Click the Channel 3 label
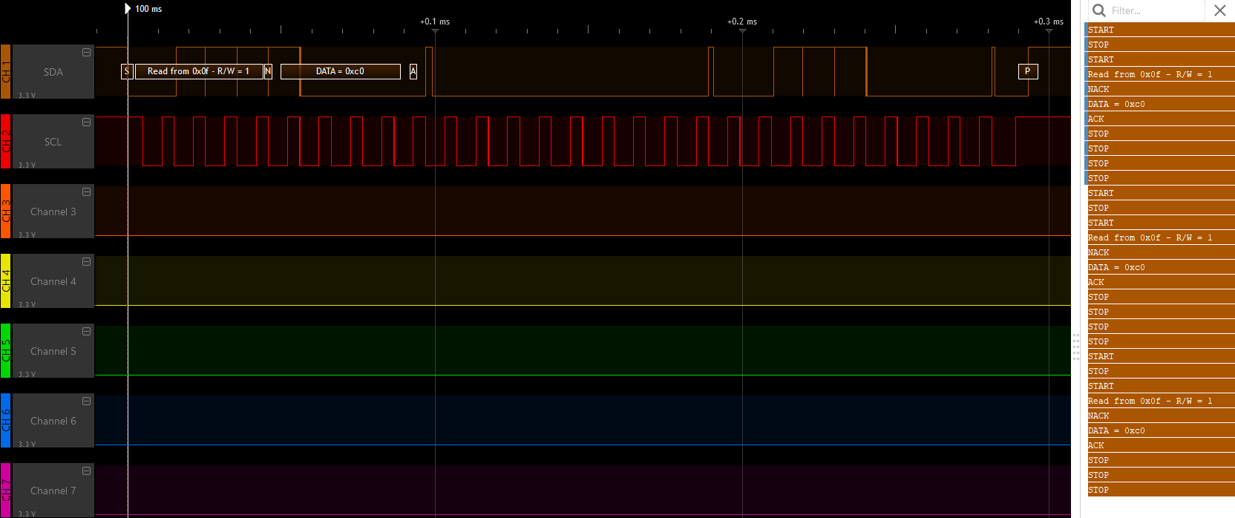 (x=53, y=212)
